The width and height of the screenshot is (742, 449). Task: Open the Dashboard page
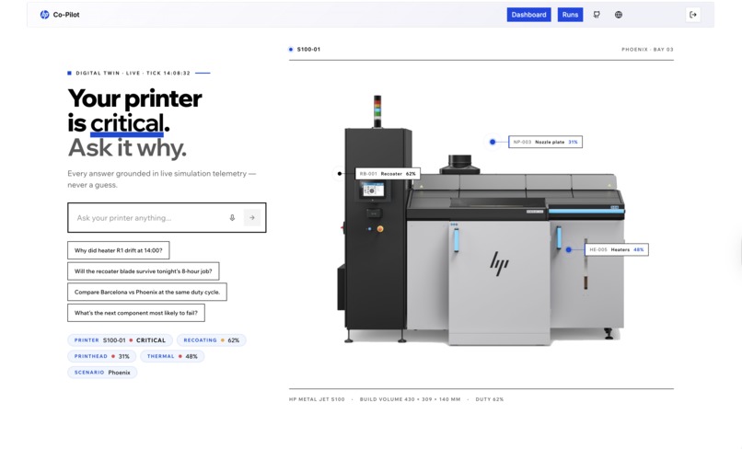(528, 15)
